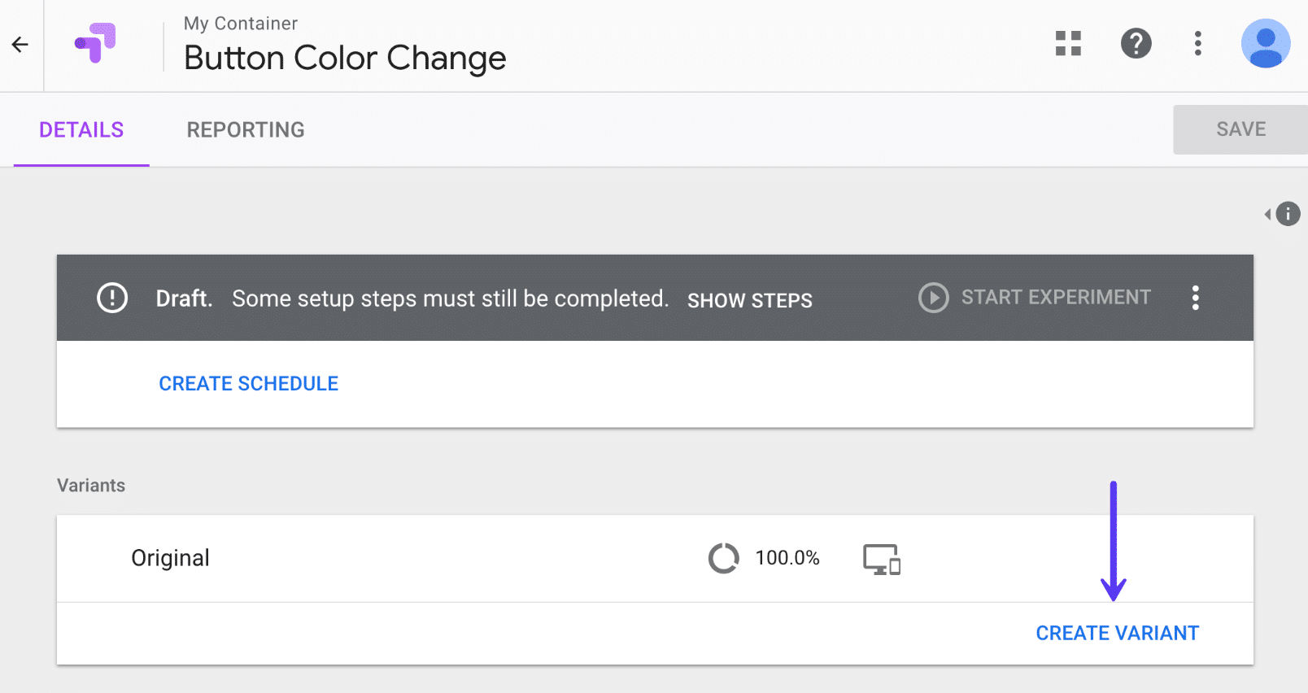Click the traffic weight circle icon
The image size is (1308, 693).
(x=723, y=559)
